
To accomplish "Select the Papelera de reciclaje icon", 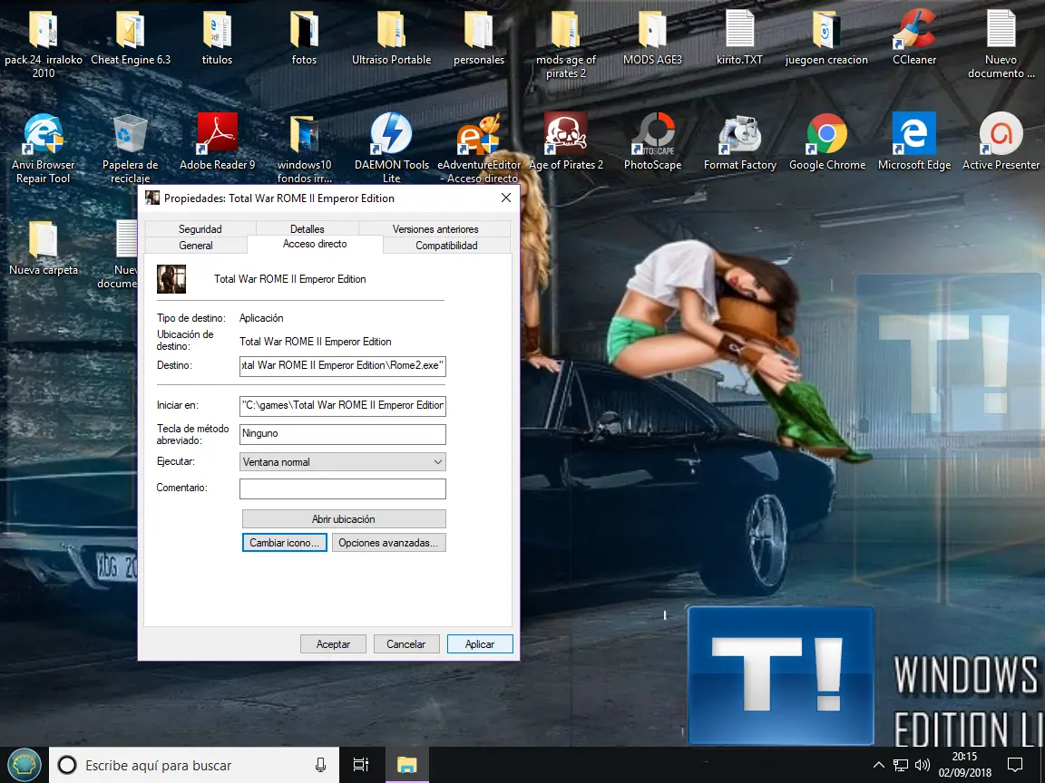I will pos(131,134).
